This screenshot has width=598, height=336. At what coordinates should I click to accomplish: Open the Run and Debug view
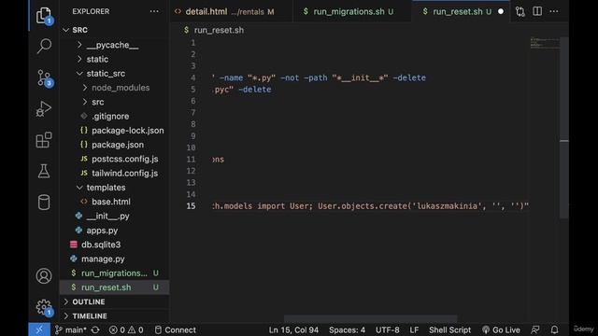[44, 109]
